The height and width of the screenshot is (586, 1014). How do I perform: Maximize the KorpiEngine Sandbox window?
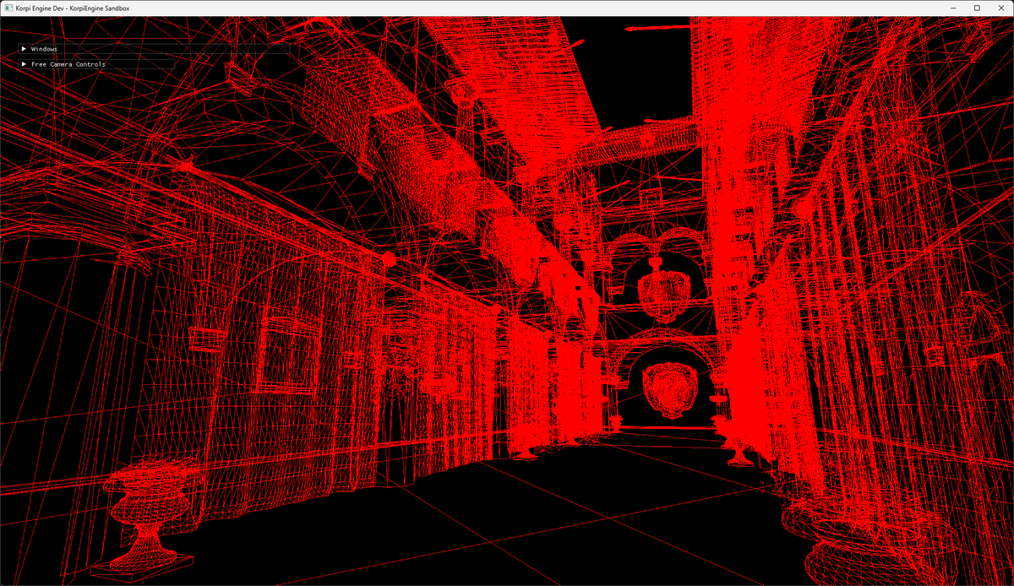[x=977, y=8]
